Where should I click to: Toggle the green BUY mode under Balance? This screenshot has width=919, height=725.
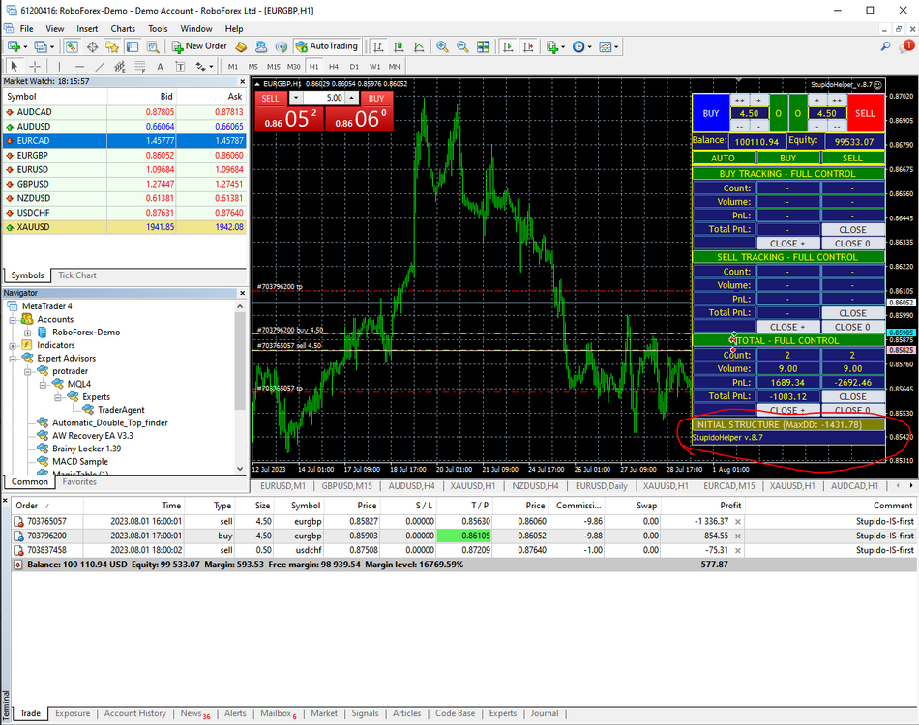pos(787,158)
